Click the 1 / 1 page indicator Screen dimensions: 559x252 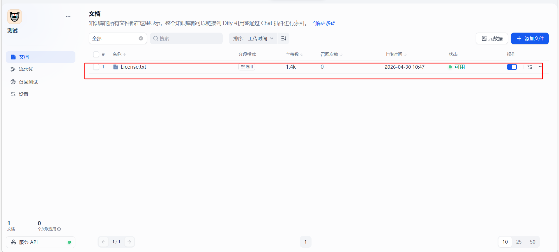click(116, 242)
